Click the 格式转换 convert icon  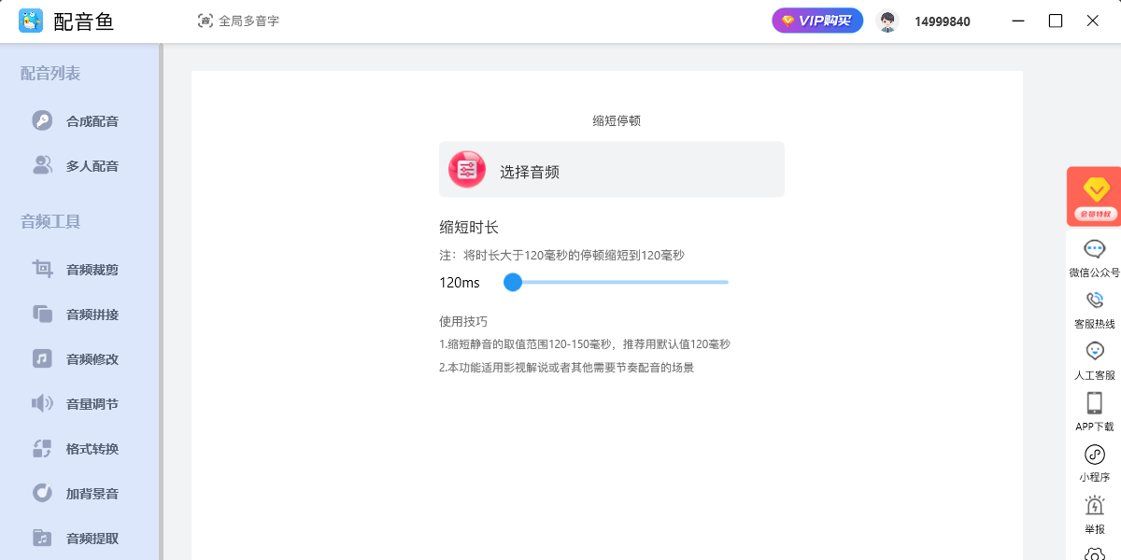42,448
